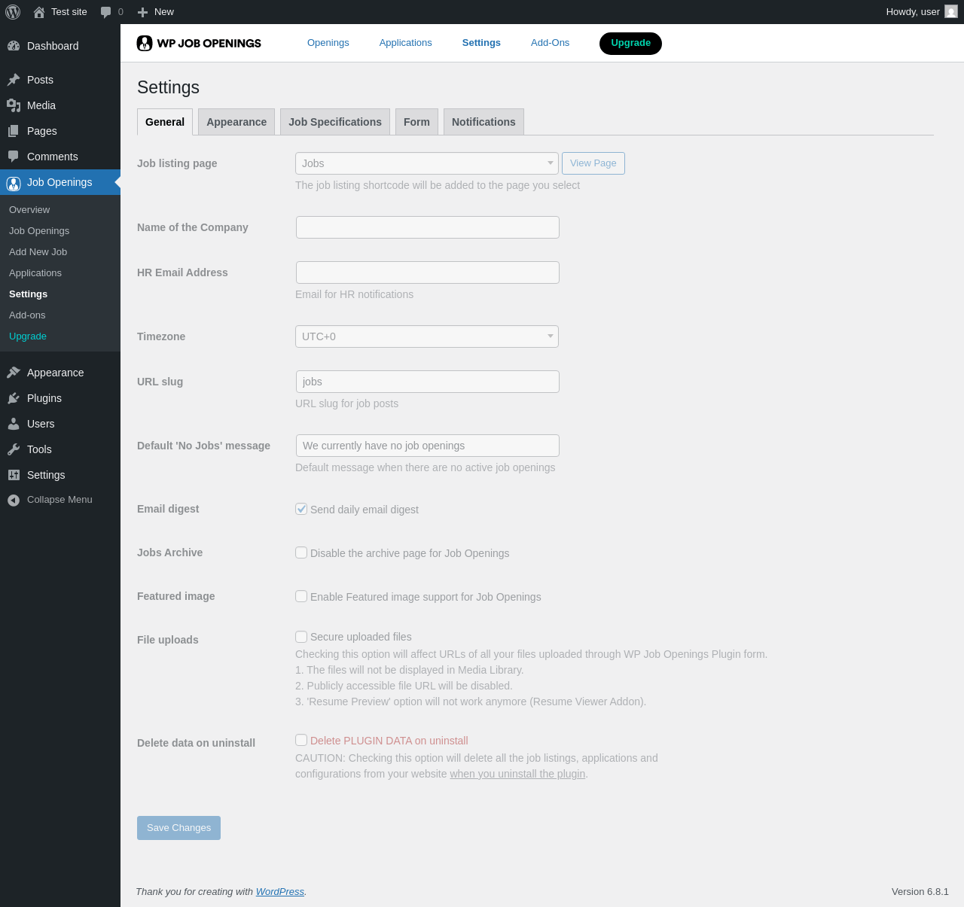Image resolution: width=964 pixels, height=907 pixels.
Task: Click the Settings sliders icon in sidebar
Action: (x=14, y=475)
